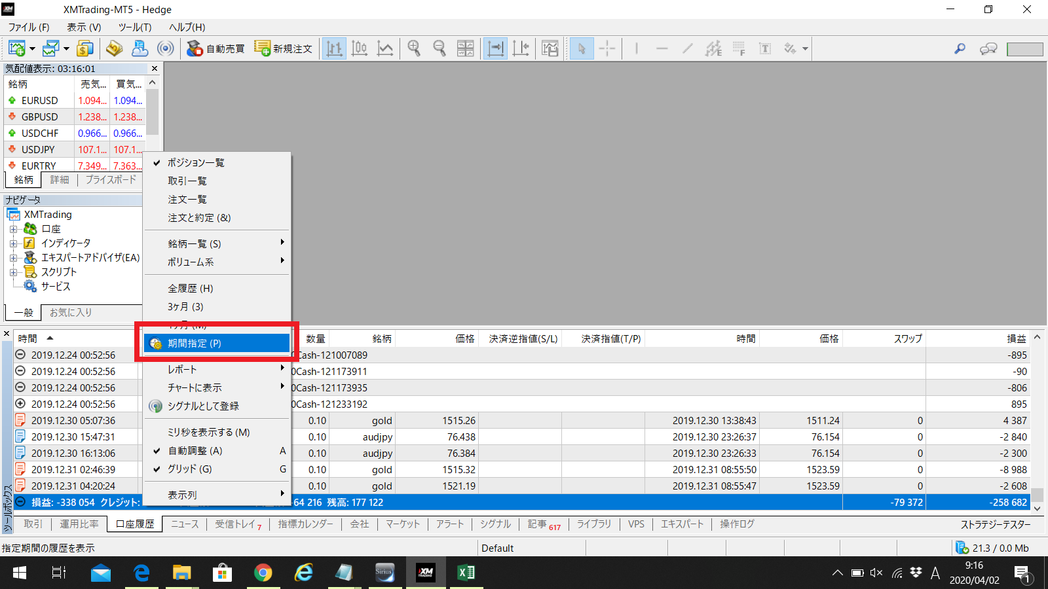Switch to the 取引 tab

click(x=33, y=524)
